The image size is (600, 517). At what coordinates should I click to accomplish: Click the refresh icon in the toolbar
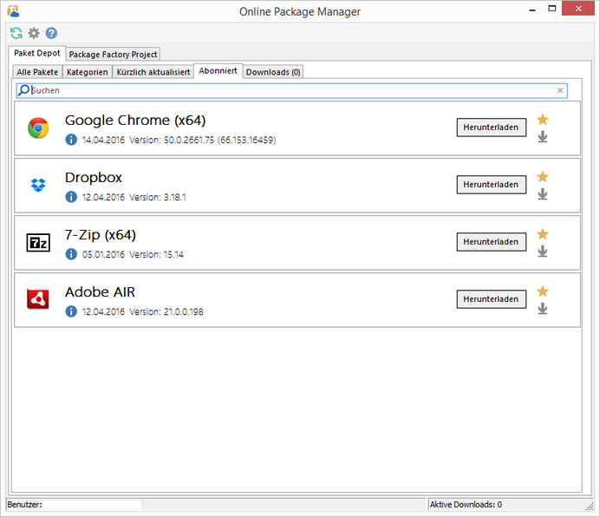tap(16, 33)
